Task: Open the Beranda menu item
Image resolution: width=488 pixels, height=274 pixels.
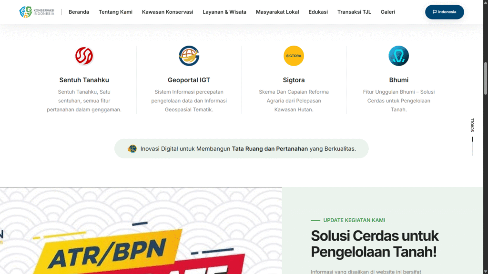Action: 79,12
